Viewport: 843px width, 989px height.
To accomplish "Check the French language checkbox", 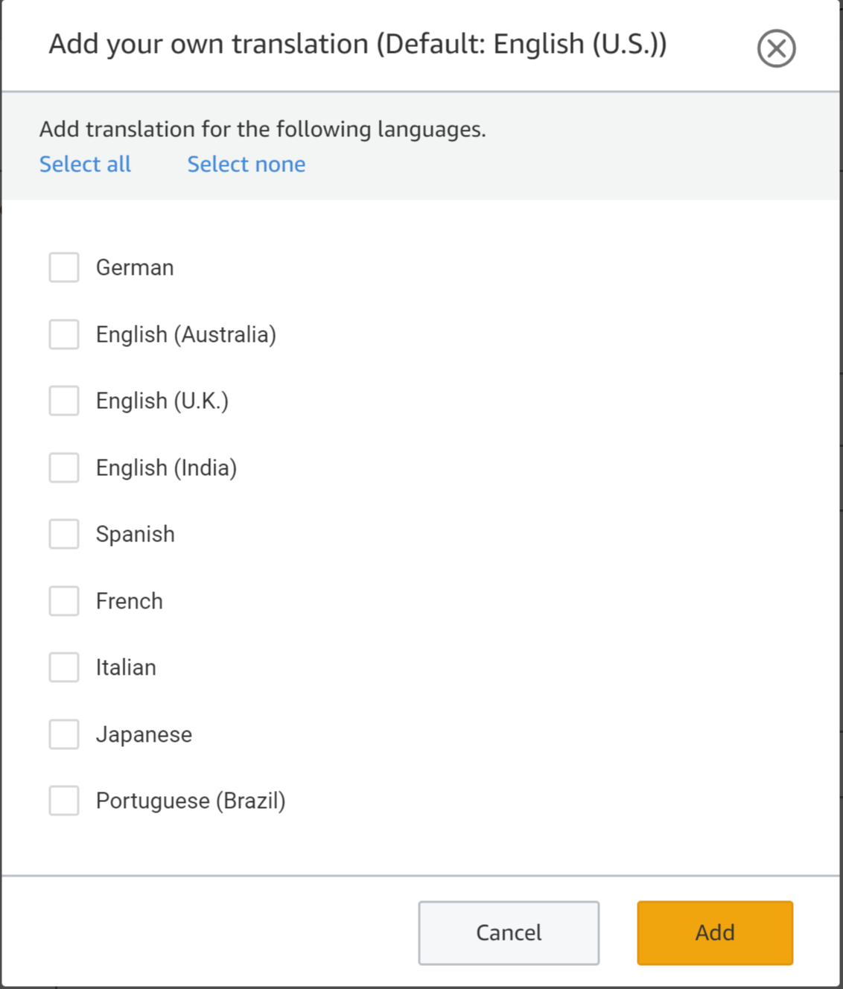I will (64, 601).
